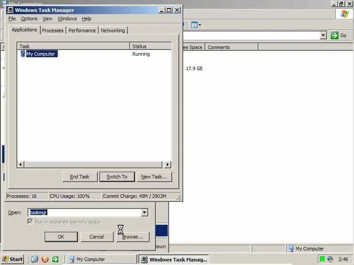
Task: Maximize the Task Manager window
Action: click(x=169, y=10)
